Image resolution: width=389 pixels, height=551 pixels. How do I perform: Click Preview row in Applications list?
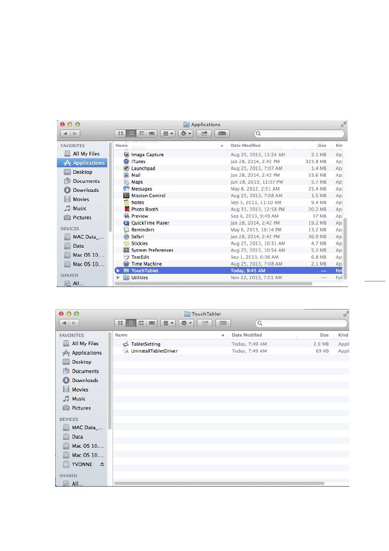(228, 216)
